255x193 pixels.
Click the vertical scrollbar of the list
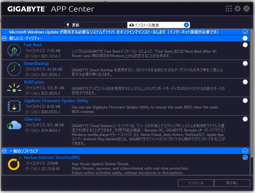pyautogui.click(x=252, y=93)
